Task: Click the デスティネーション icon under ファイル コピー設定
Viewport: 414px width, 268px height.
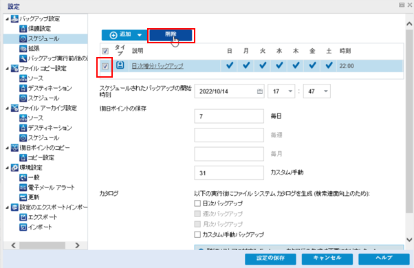Action: pyautogui.click(x=23, y=88)
